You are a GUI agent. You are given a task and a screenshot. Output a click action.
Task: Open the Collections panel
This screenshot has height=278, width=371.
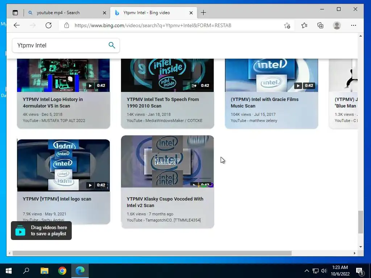[x=320, y=25]
